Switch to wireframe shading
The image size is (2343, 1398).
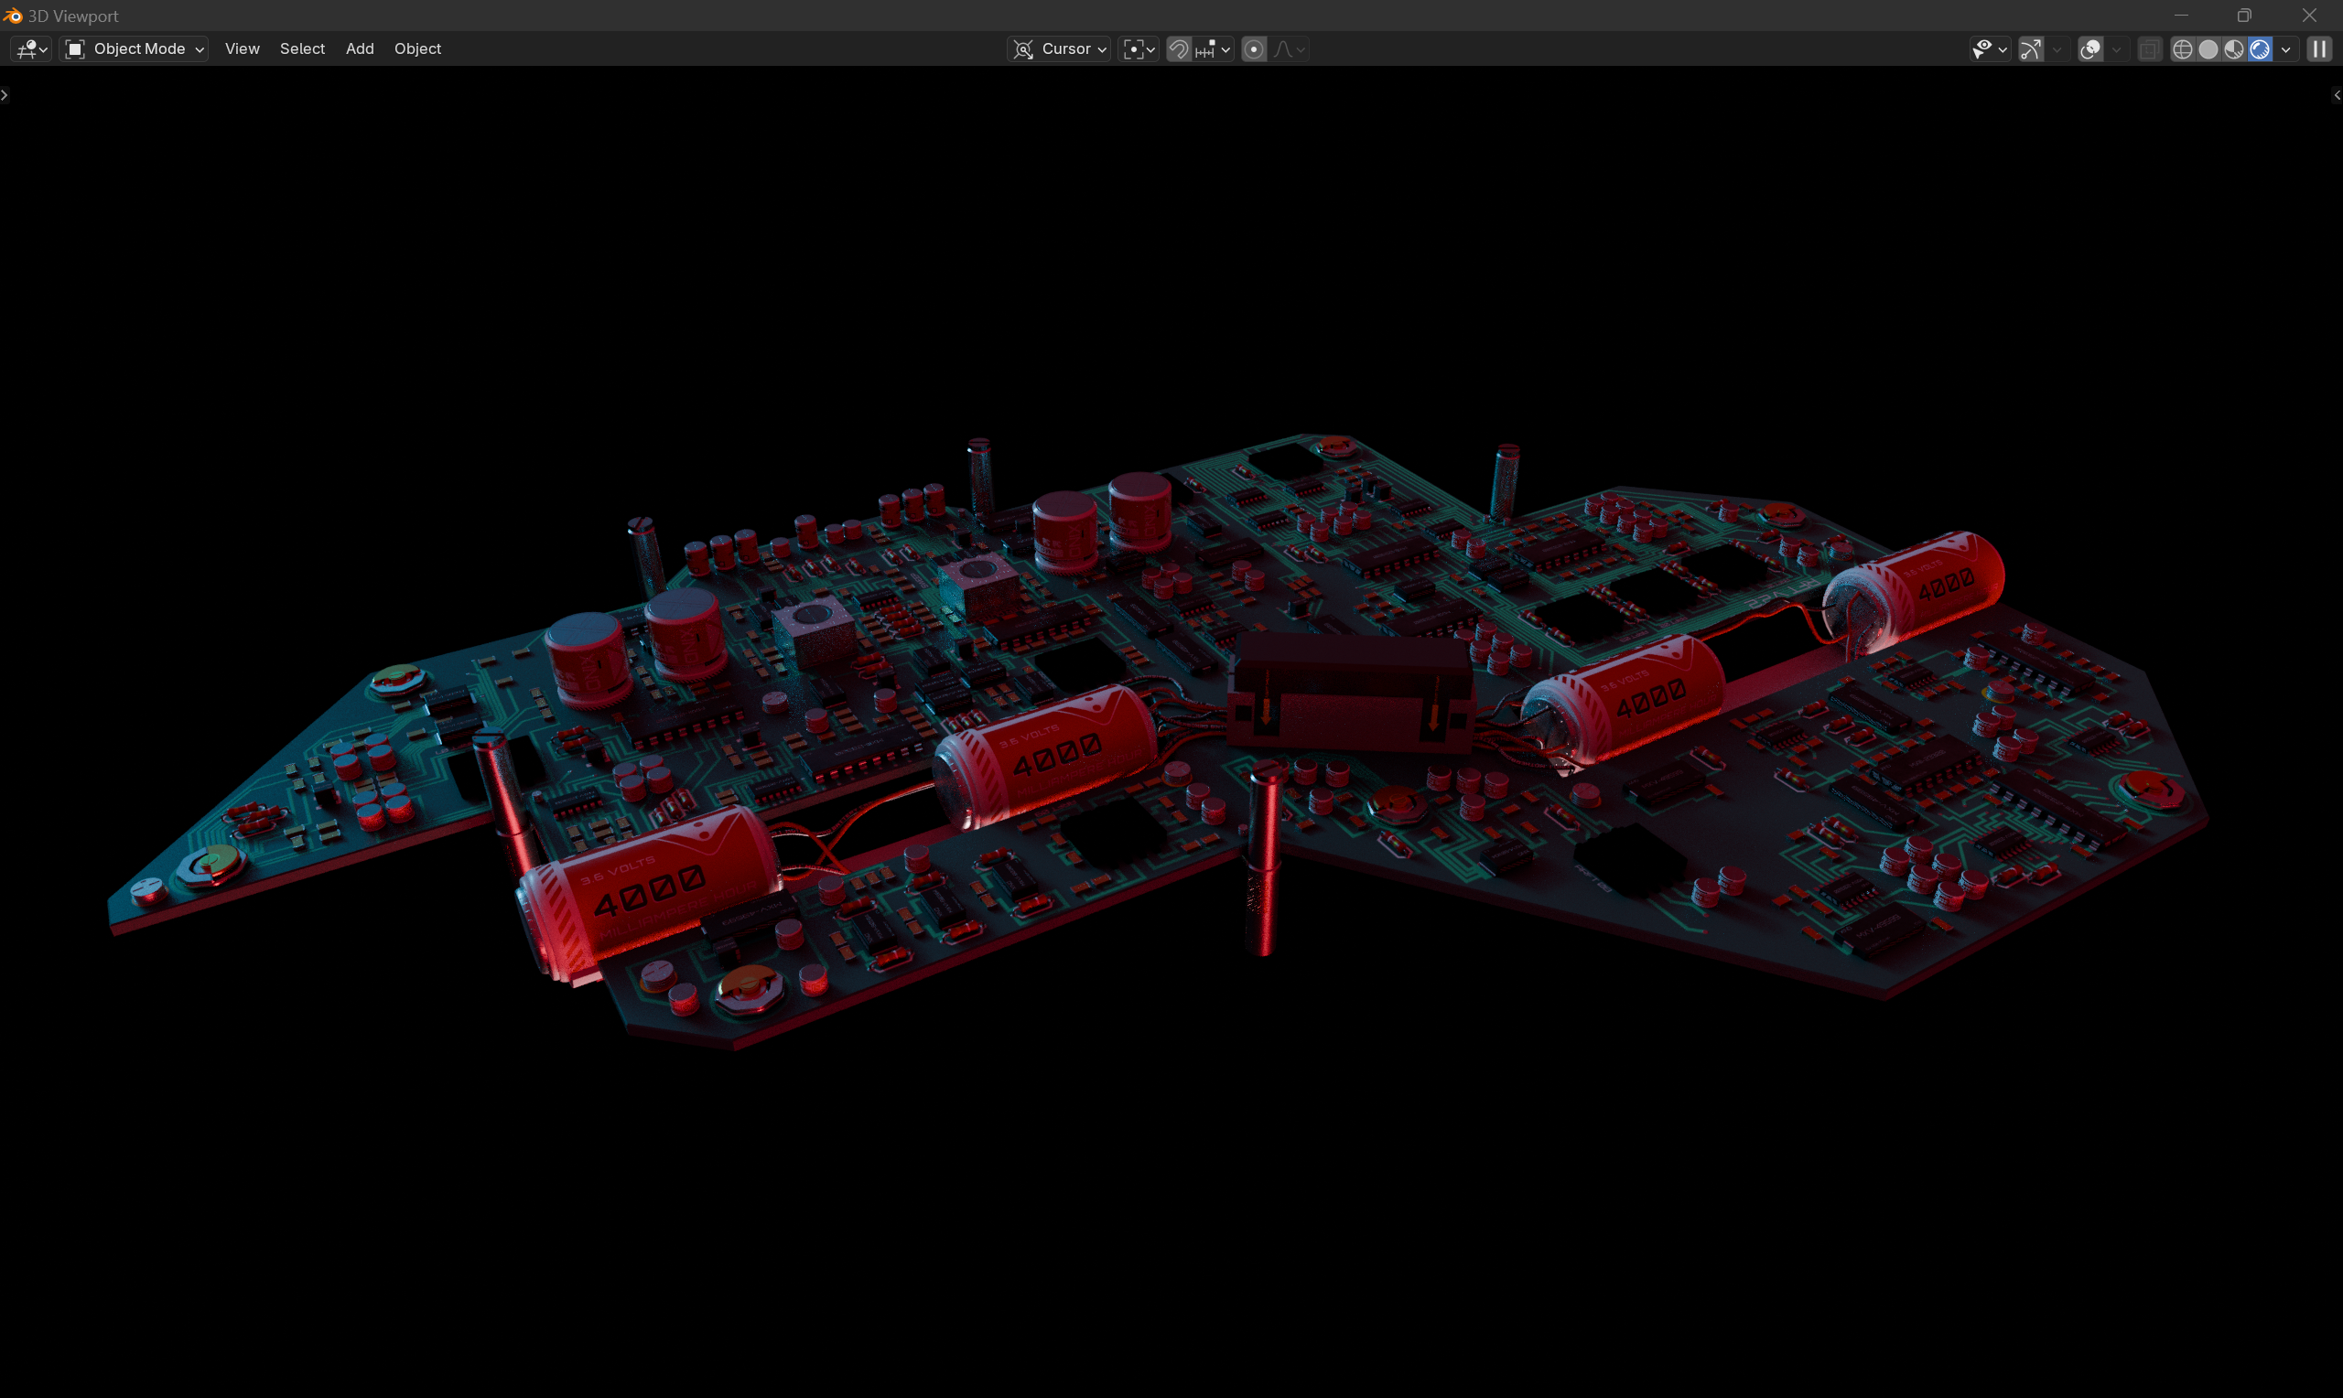click(2182, 49)
